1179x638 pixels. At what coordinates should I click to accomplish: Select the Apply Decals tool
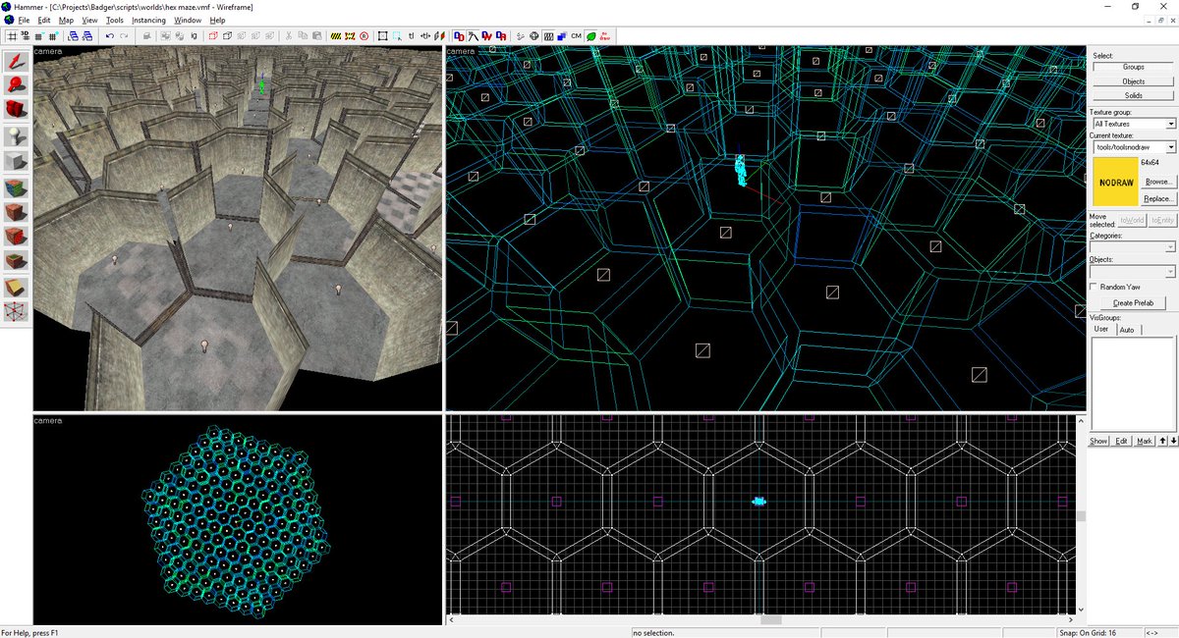click(15, 237)
